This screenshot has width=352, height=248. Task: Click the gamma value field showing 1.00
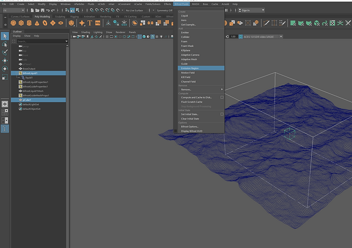click(233, 36)
